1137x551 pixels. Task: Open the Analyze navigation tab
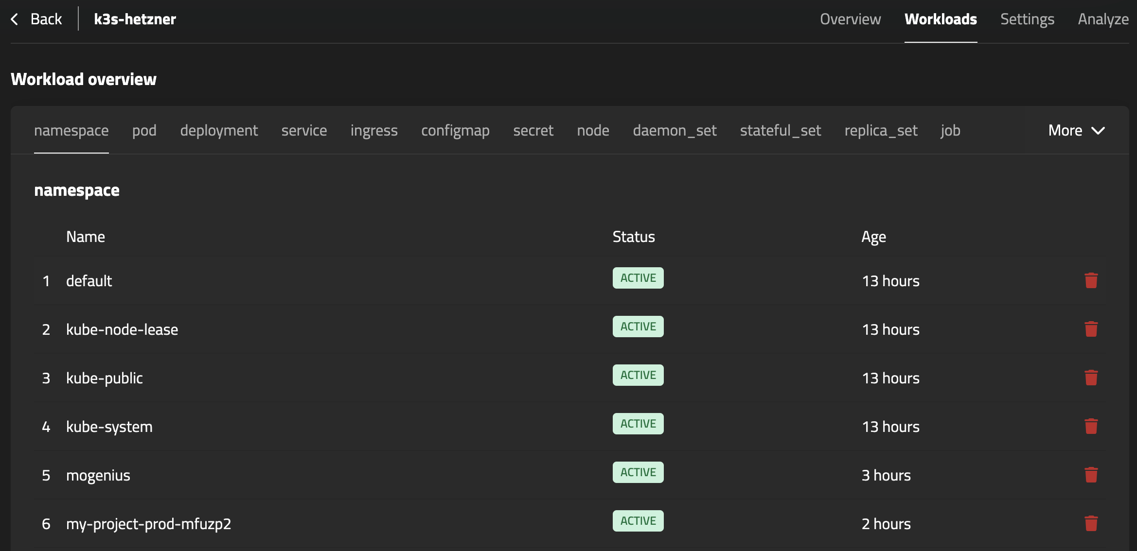tap(1103, 19)
